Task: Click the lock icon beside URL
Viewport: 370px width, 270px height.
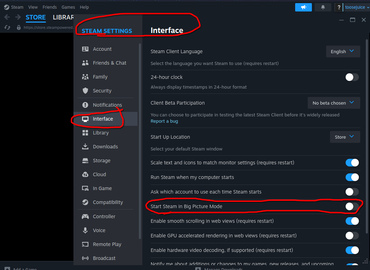Action: tap(19, 27)
